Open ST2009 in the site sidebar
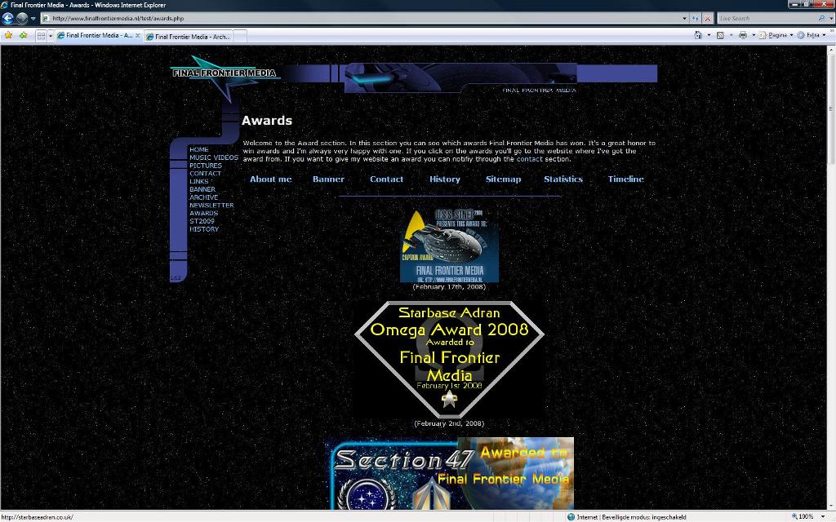 pos(202,221)
